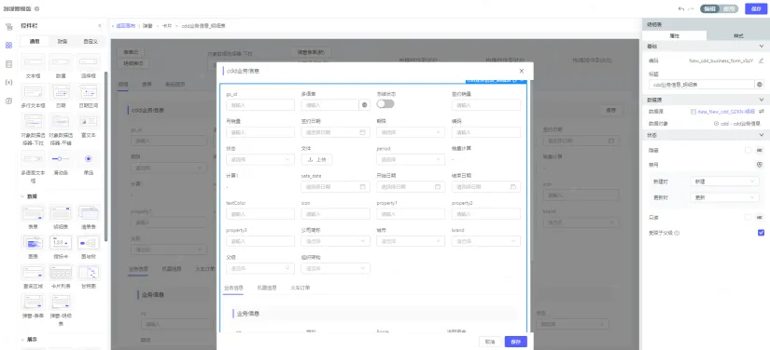770x350 pixels.
Task: Select the 多语言文本框 multilingual text control
Action: pyautogui.click(x=34, y=158)
